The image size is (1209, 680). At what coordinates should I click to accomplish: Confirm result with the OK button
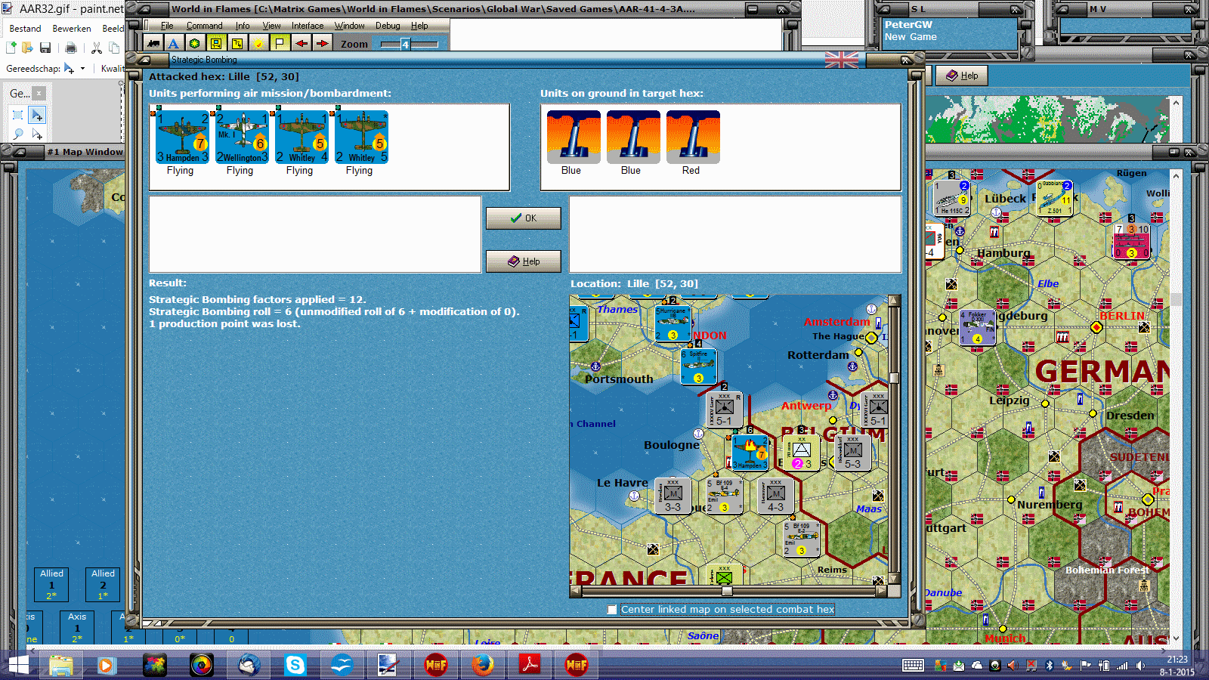524,218
